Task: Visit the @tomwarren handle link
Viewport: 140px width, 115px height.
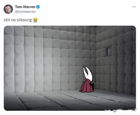Action: coord(25,12)
